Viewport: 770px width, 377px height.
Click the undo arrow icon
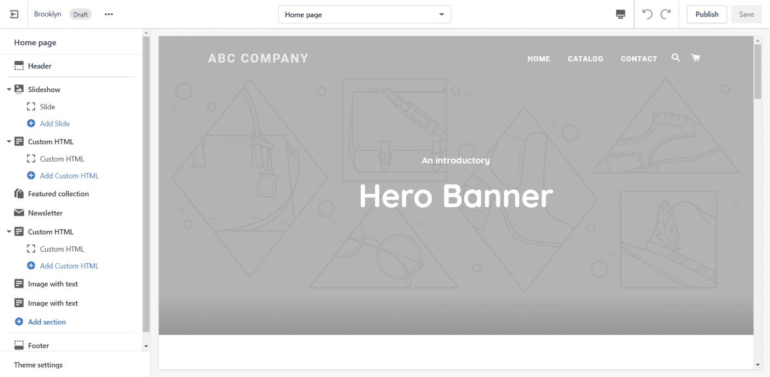point(647,14)
